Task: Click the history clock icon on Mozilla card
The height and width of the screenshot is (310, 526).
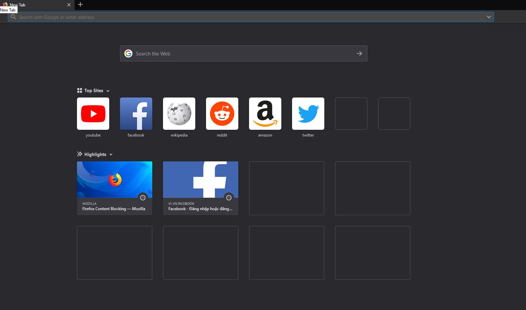Action: tap(143, 198)
